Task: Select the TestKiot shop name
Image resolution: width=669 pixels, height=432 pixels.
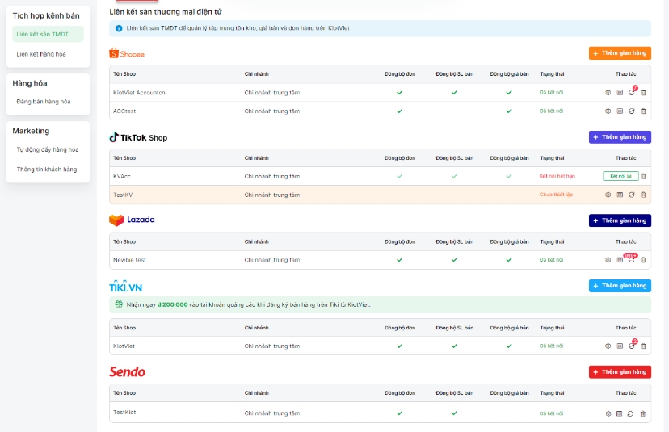Action: (x=124, y=413)
